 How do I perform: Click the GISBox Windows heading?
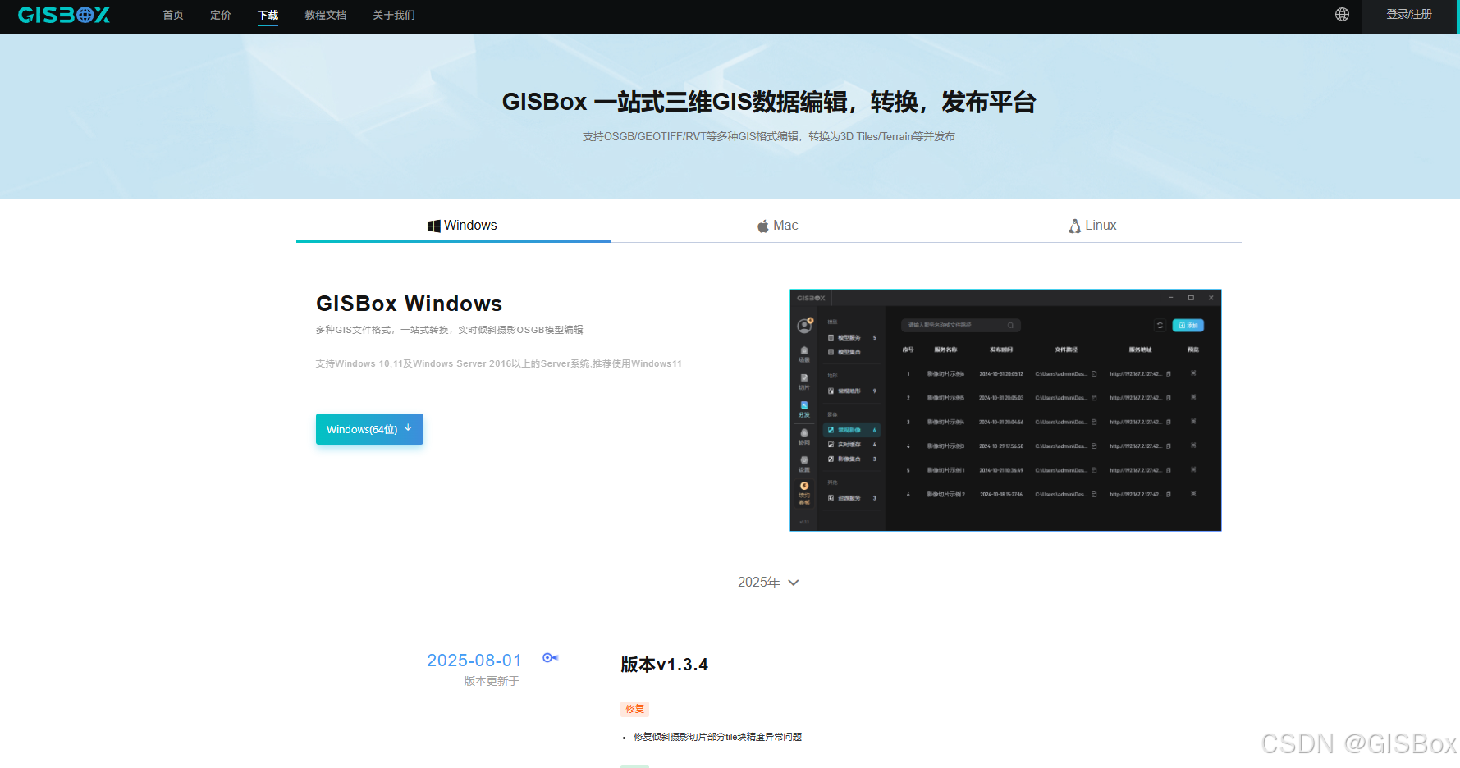click(409, 304)
